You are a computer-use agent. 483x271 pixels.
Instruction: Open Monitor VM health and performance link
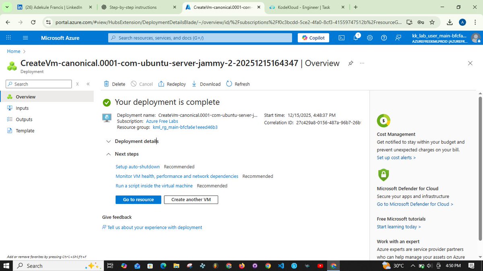click(x=177, y=176)
